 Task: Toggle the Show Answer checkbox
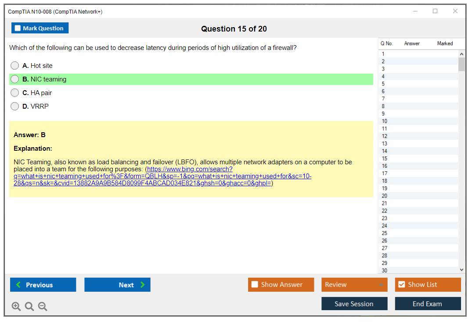click(x=255, y=285)
